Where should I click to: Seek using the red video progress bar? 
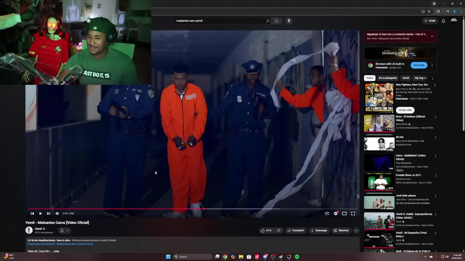point(193,209)
